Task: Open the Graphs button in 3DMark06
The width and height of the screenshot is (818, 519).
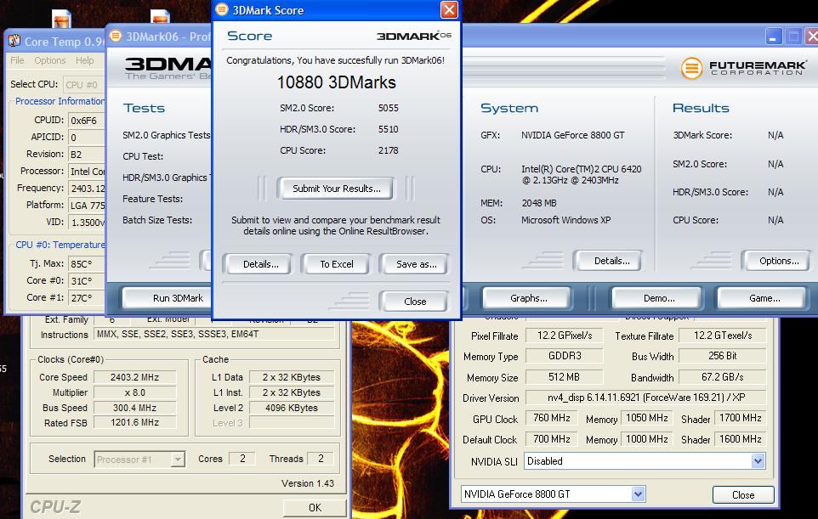Action: [x=528, y=298]
